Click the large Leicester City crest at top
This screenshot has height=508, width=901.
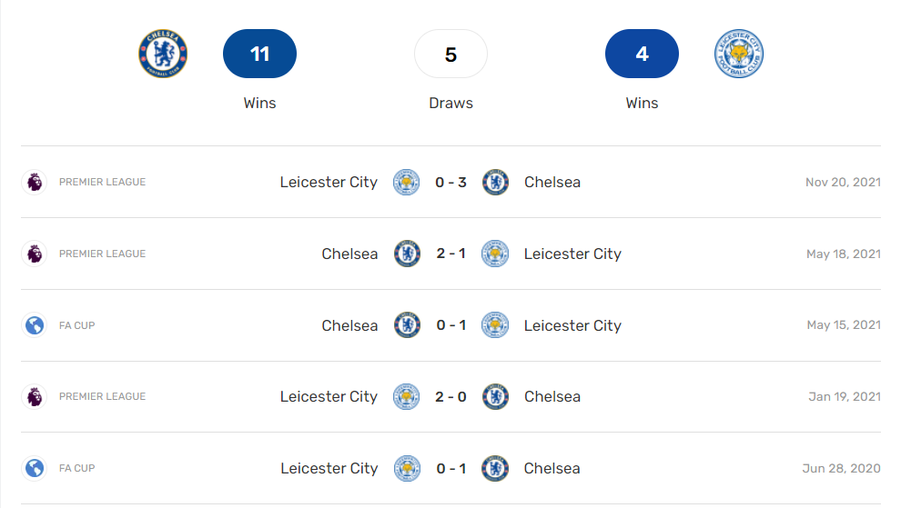pos(738,54)
